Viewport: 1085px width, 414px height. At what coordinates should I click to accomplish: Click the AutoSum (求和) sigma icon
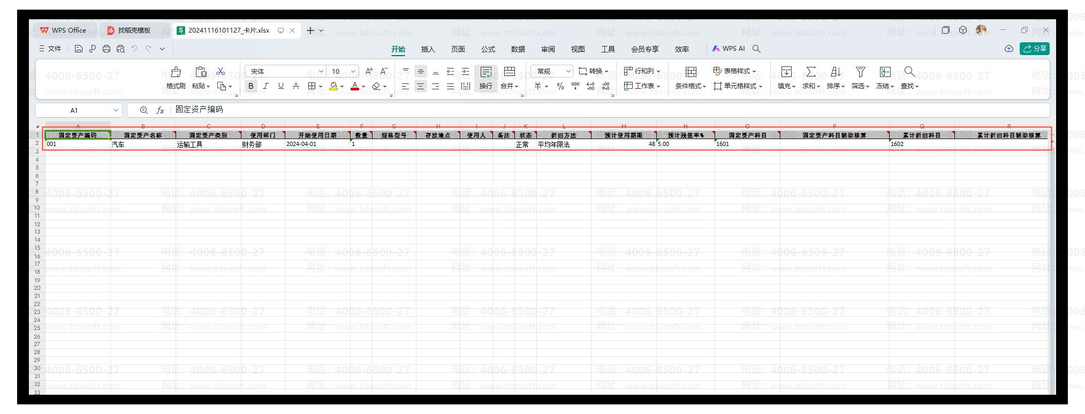pyautogui.click(x=811, y=72)
